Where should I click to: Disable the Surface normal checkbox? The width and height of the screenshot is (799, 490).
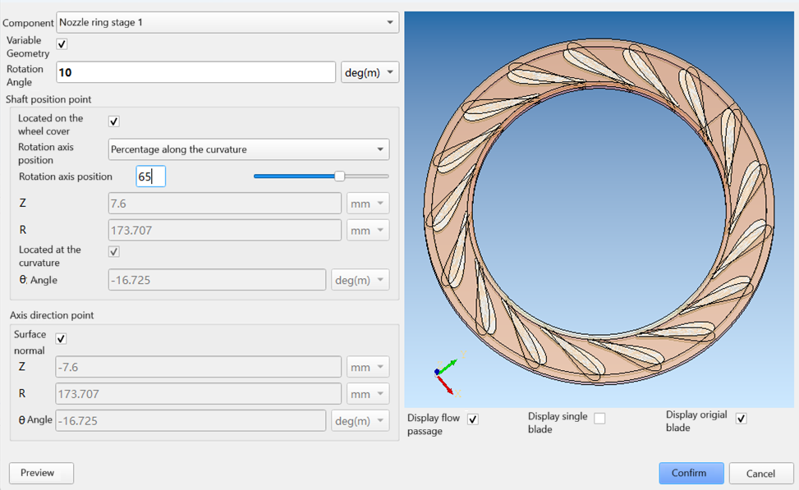[x=61, y=339]
